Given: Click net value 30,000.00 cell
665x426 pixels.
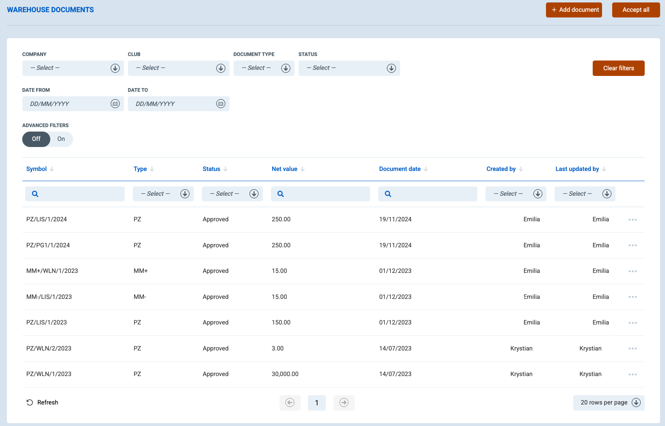Looking at the screenshot, I should click(x=285, y=374).
